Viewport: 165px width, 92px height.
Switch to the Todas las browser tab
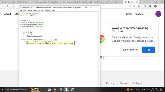point(100,2)
